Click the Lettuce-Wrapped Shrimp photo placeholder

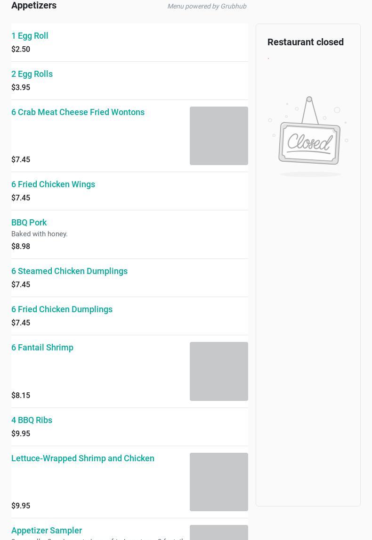point(218,482)
